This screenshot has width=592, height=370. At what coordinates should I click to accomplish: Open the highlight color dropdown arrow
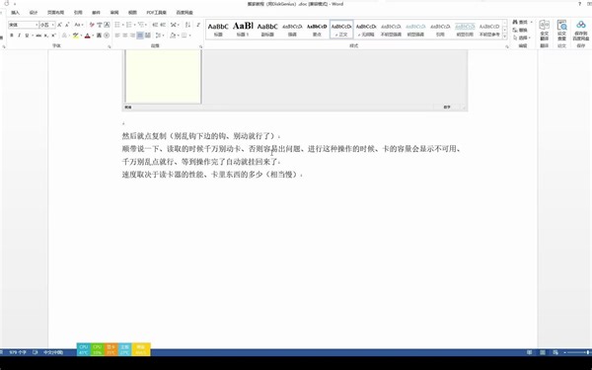click(82, 36)
